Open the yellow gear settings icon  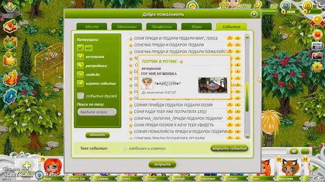317,67
